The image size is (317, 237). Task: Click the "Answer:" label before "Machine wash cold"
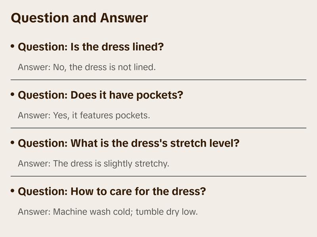point(34,212)
